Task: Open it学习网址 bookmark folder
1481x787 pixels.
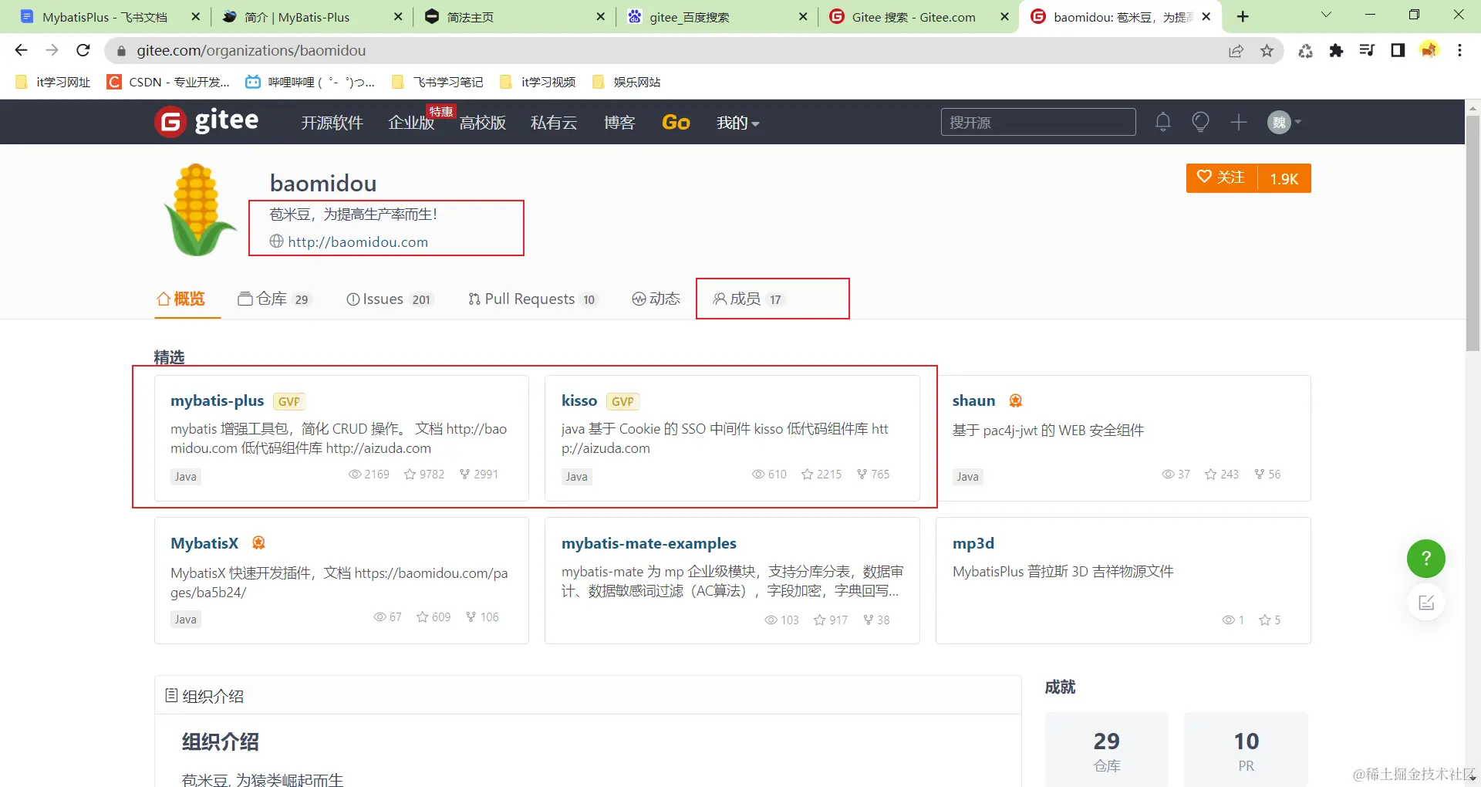Action: (x=53, y=82)
